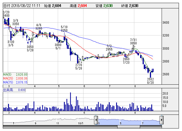182x131 pixels.
Task: Click the 2/23 3480 peak annotation
Action: coord(6,14)
